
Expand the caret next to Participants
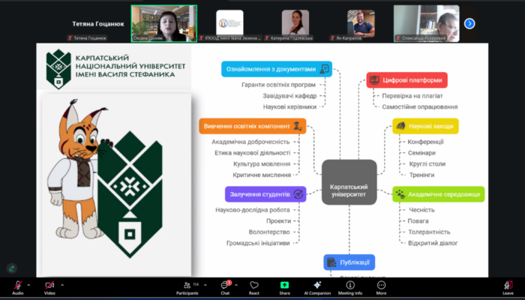point(205,285)
